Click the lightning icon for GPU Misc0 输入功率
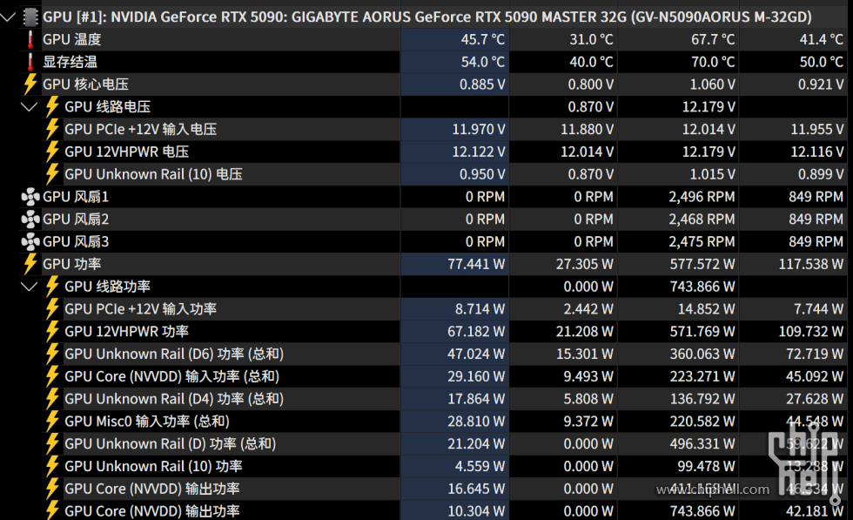 click(x=52, y=421)
